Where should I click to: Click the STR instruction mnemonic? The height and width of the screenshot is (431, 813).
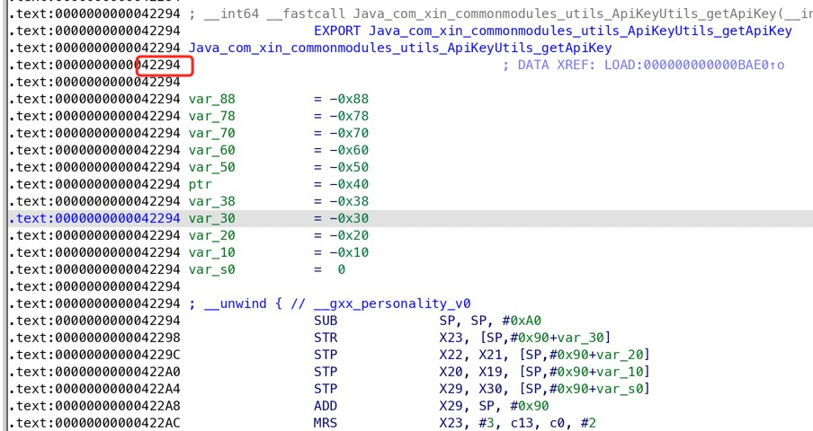coord(326,338)
